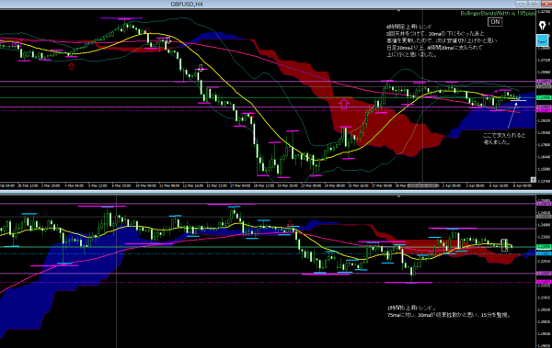Click the chart shift triangle on upper chart
The width and height of the screenshot is (552, 348).
coord(398,11)
